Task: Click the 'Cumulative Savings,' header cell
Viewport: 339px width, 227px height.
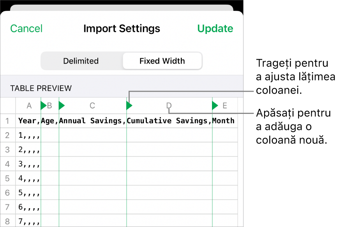Action: 169,121
